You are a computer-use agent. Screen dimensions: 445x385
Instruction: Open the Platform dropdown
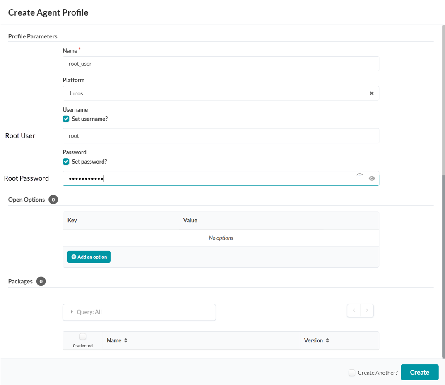(x=215, y=93)
